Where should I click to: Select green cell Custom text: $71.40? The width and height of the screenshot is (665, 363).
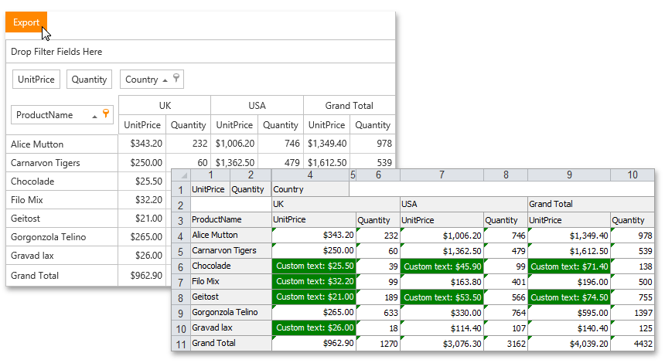click(x=569, y=266)
